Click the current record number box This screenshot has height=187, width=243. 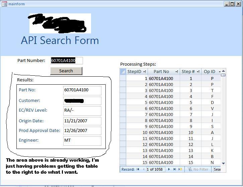pos(155,169)
